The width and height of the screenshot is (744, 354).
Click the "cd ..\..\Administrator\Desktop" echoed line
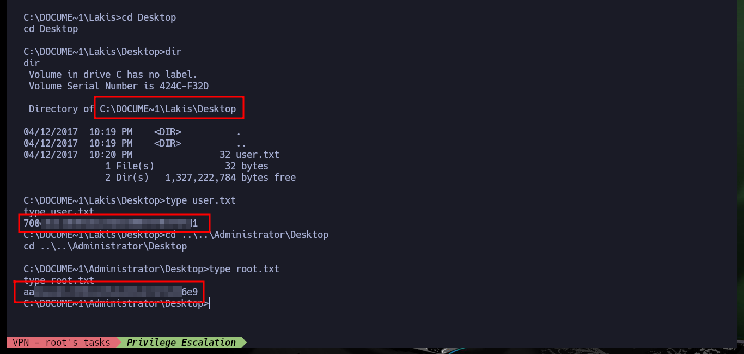[x=105, y=246]
